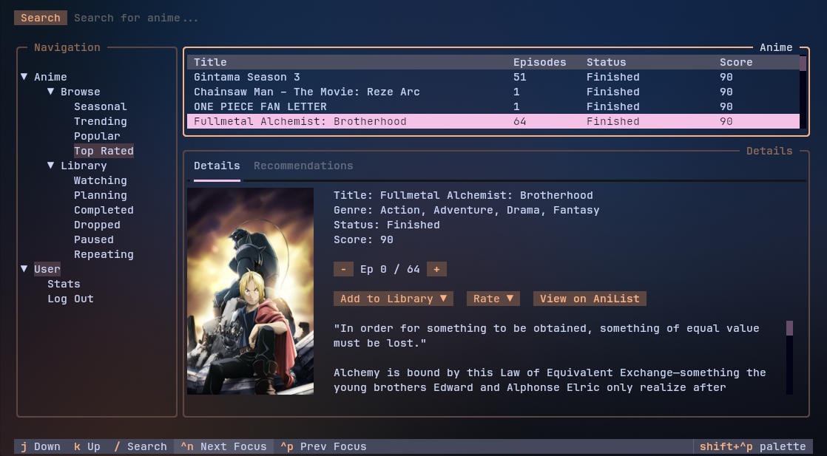The height and width of the screenshot is (456, 827).
Task: Click the 'Genre: Action, Adventure, Drama, Fantasy' line
Action: [x=466, y=210]
